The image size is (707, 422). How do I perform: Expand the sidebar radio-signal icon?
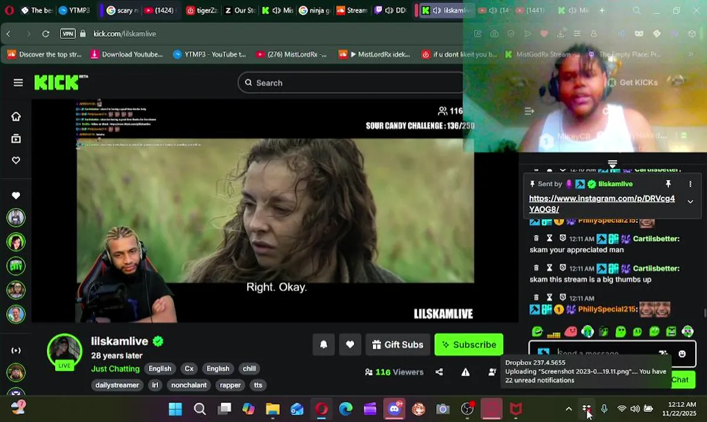(16, 350)
